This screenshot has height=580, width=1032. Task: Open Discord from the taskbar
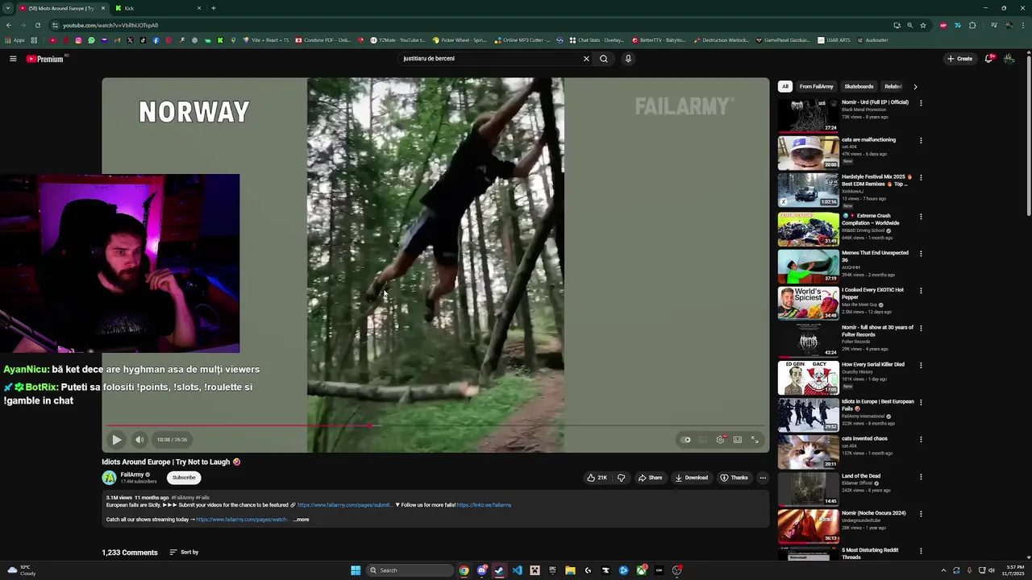coord(481,570)
